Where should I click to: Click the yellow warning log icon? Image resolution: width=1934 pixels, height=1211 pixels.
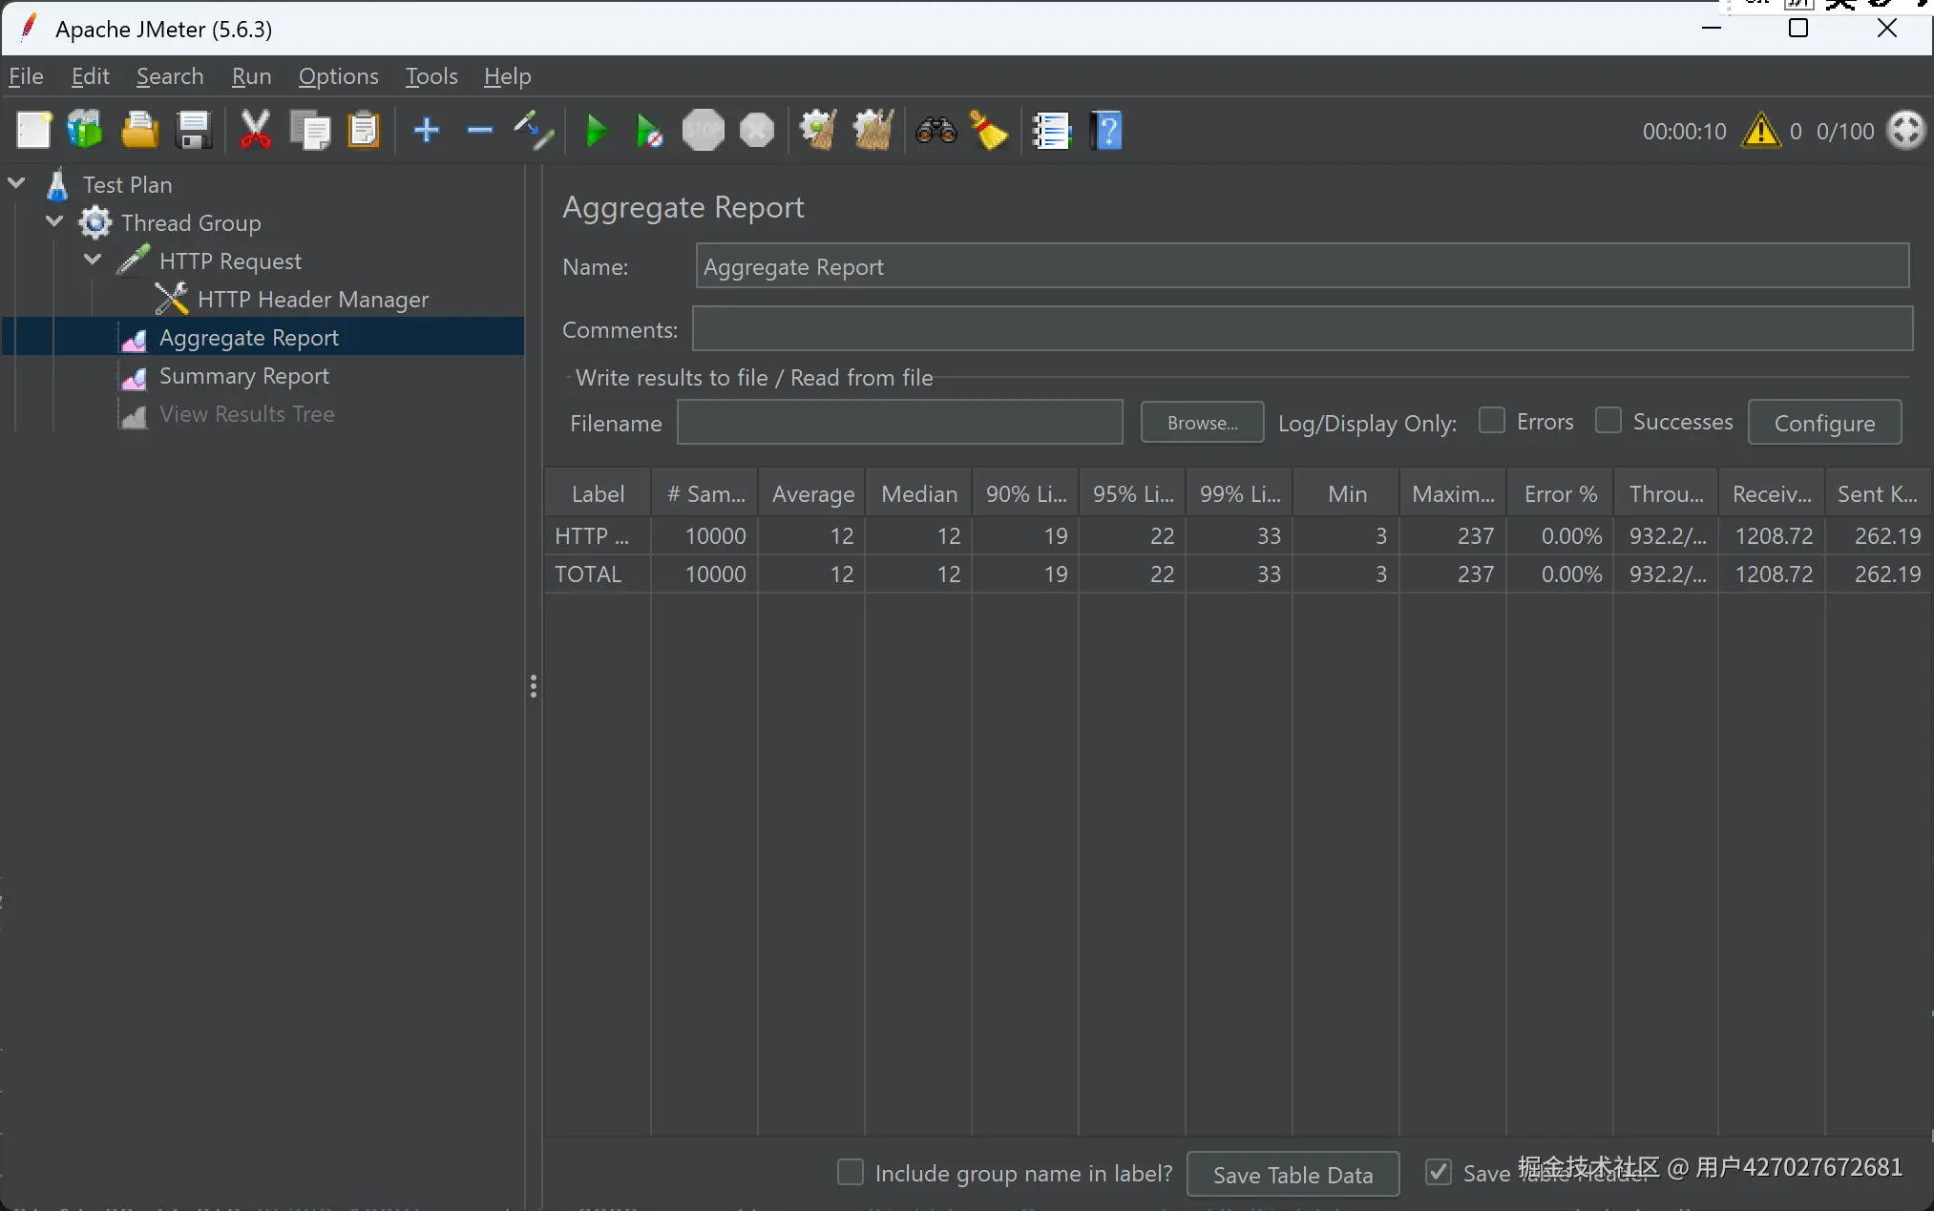pos(1760,131)
